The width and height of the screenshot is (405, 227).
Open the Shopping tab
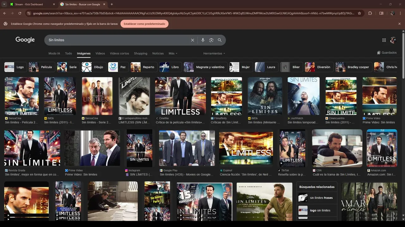tap(140, 53)
